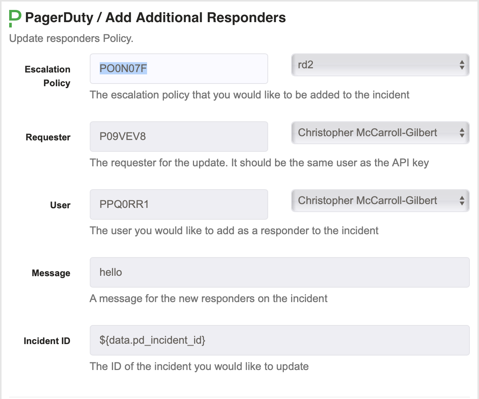Viewport: 479px width, 399px height.
Task: Click the Incident ID label
Action: [x=47, y=341]
